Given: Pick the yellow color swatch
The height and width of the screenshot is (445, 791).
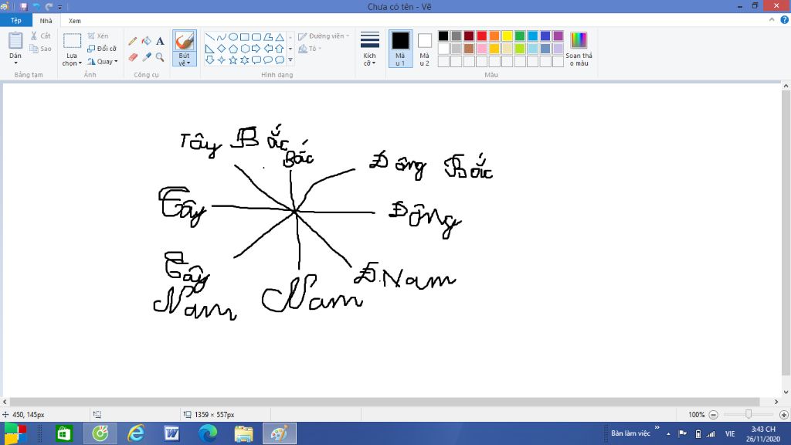Looking at the screenshot, I should 507,36.
